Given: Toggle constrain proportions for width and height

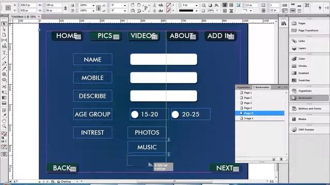Looking at the screenshot, I should [x=65, y=8].
